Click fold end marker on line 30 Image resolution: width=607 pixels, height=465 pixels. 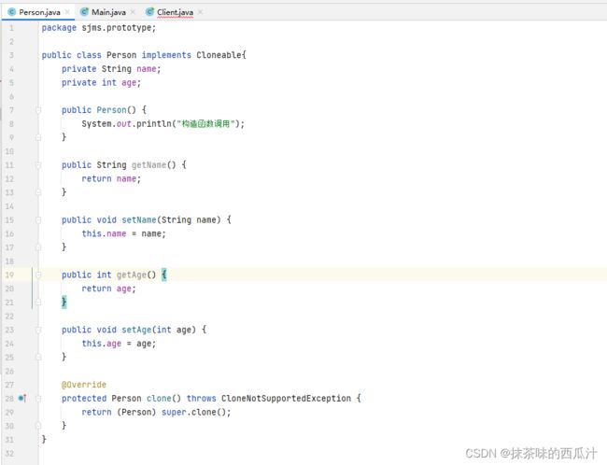pyautogui.click(x=38, y=426)
